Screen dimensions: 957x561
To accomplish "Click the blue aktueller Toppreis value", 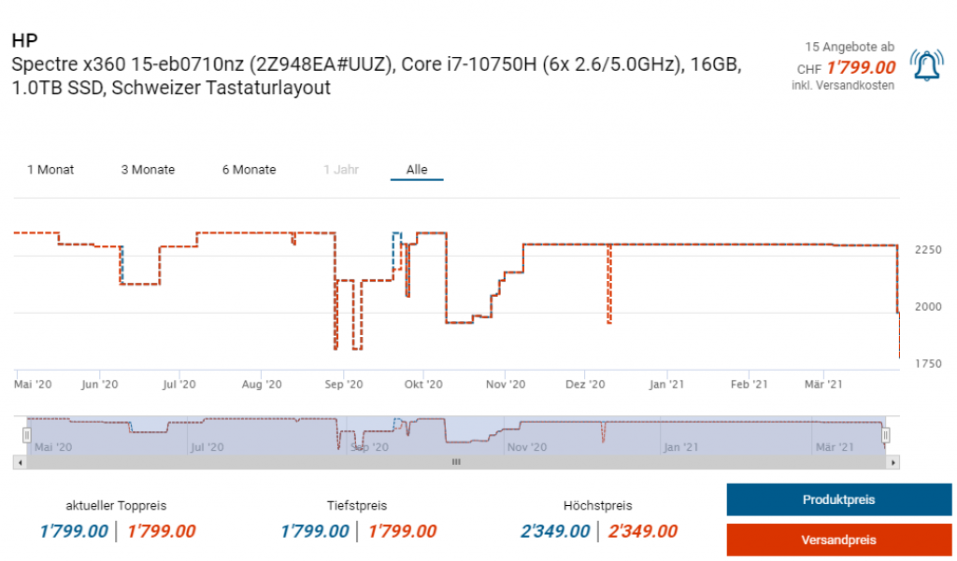I will (x=74, y=531).
